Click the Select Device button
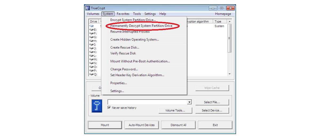Screen dimensions: 320x138 pyautogui.click(x=212, y=110)
